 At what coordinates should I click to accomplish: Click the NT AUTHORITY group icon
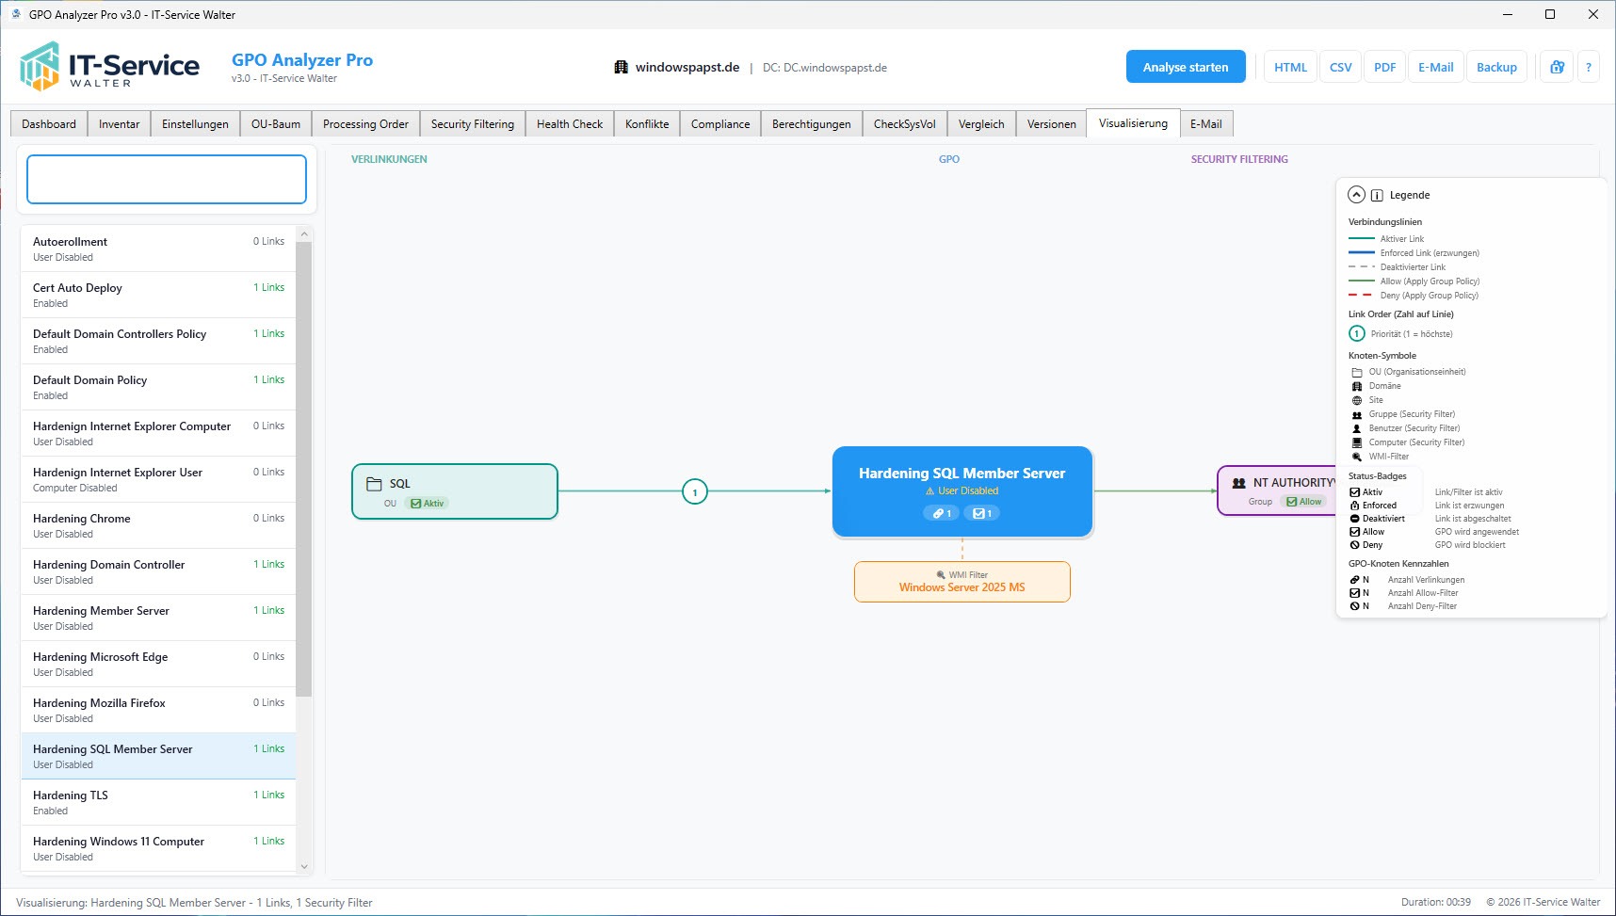(x=1238, y=483)
